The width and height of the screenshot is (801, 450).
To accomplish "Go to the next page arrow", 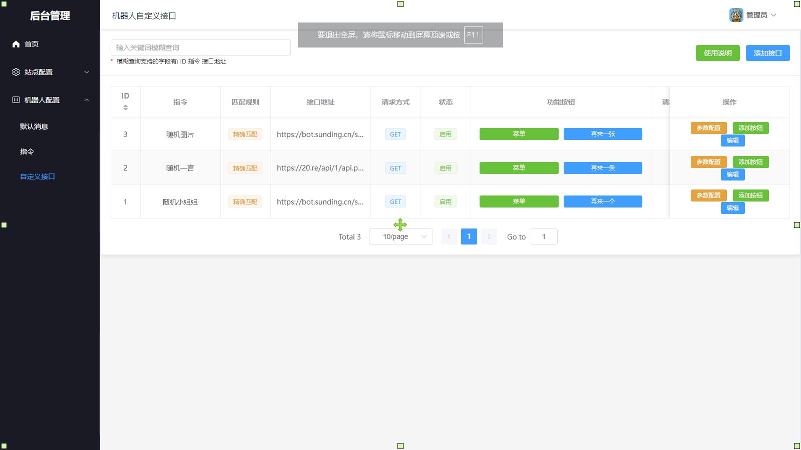I will tap(489, 236).
